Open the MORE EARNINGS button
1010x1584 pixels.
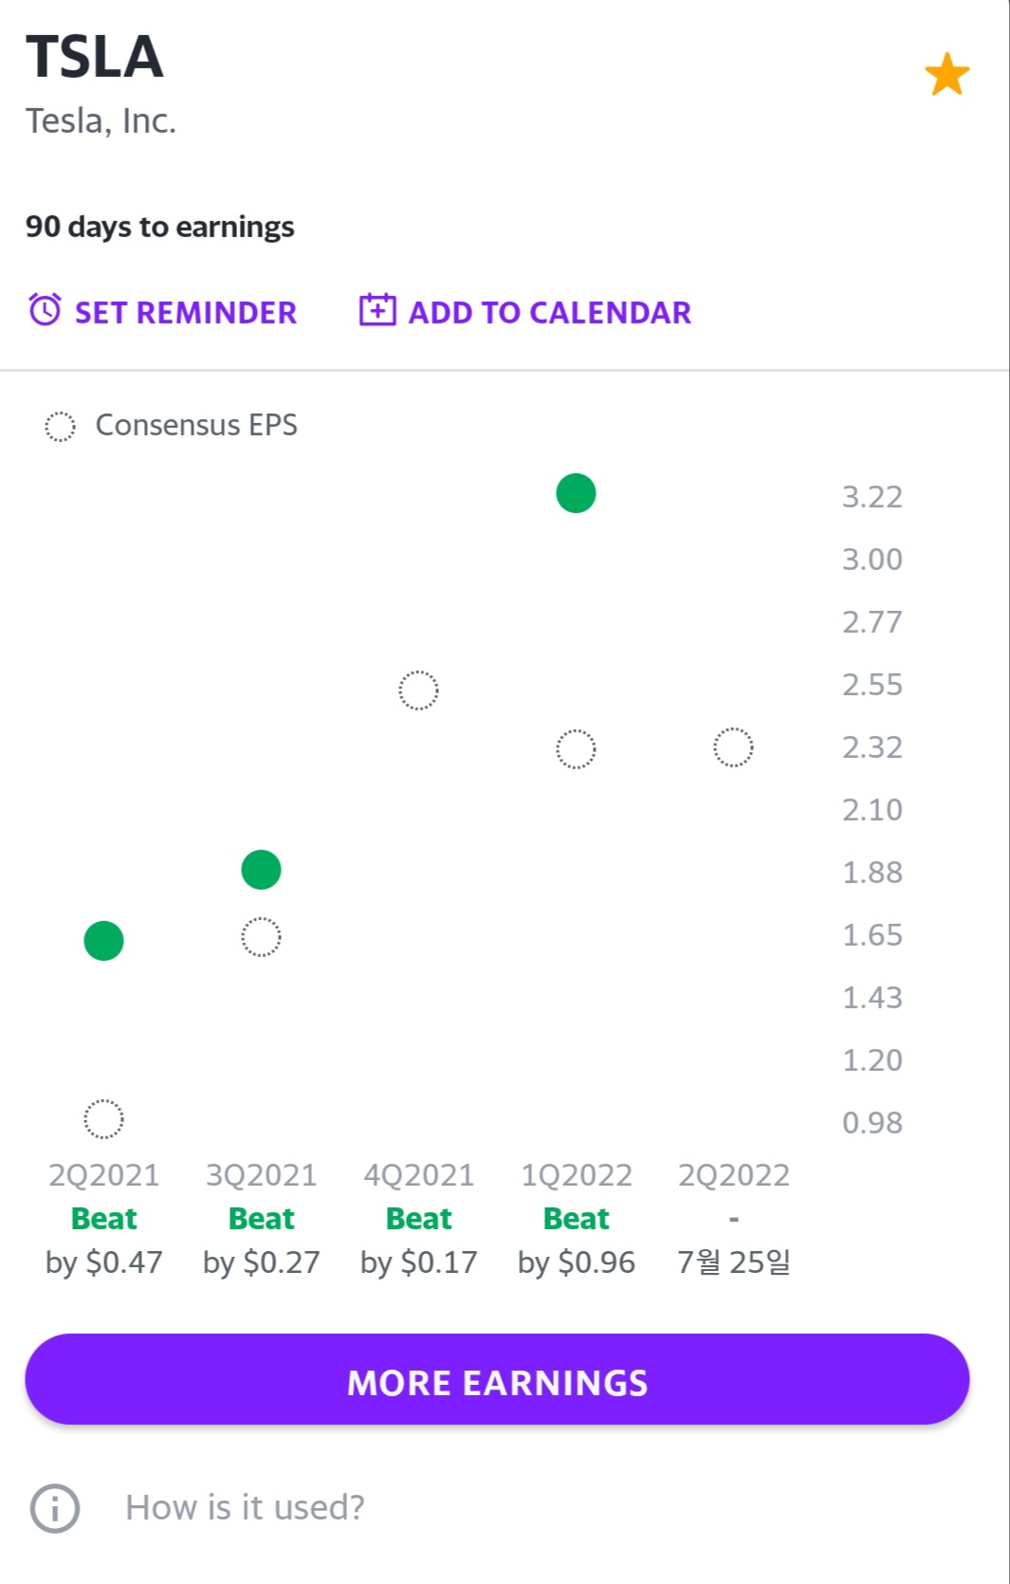coord(497,1379)
